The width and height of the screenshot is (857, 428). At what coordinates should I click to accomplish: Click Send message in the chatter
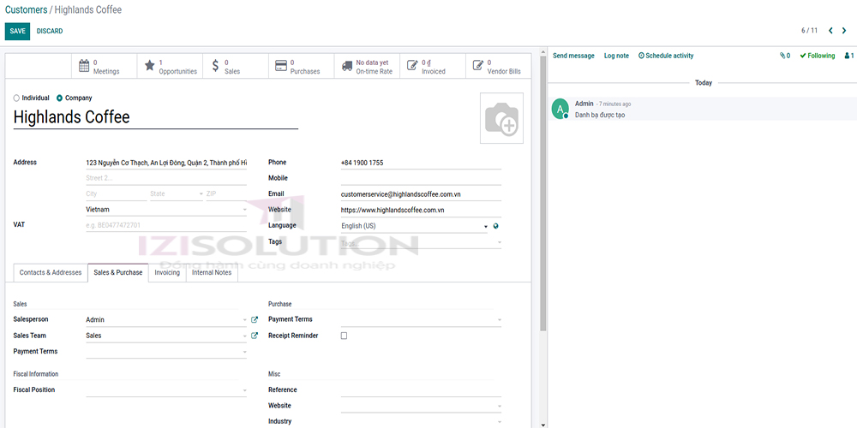point(573,56)
